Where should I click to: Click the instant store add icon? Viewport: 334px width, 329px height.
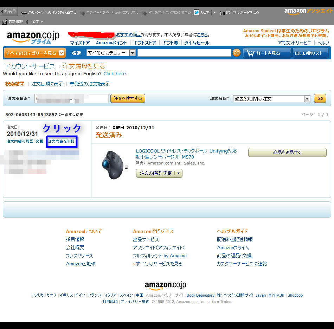coord(144,13)
